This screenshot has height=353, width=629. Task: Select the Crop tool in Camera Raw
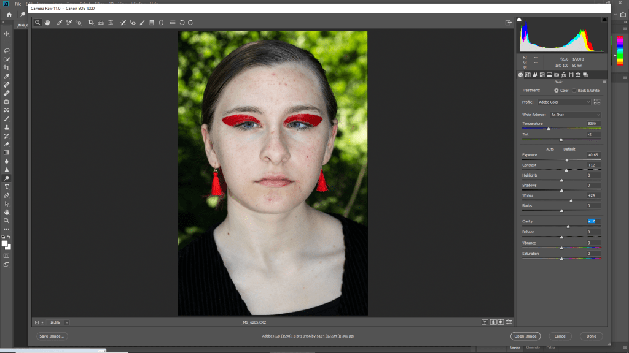click(x=91, y=23)
